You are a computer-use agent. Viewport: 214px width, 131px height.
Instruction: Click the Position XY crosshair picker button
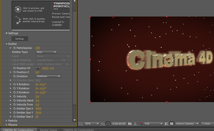pos(38,68)
